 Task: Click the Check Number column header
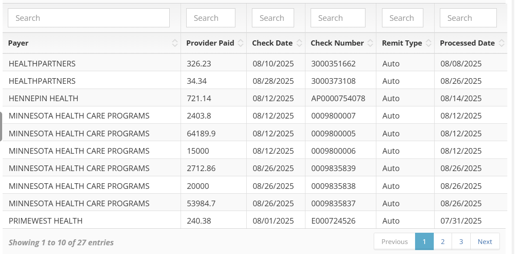[341, 43]
